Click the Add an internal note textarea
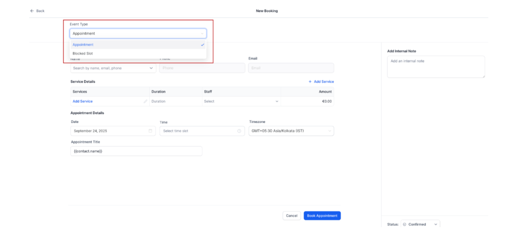Image resolution: width=526 pixels, height=239 pixels. pos(436,67)
